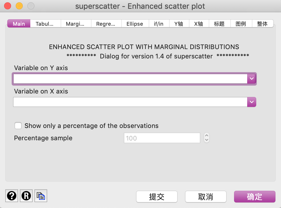281x208 pixels.
Task: Increase Percentage sample with stepper up arrow
Action: (207, 136)
